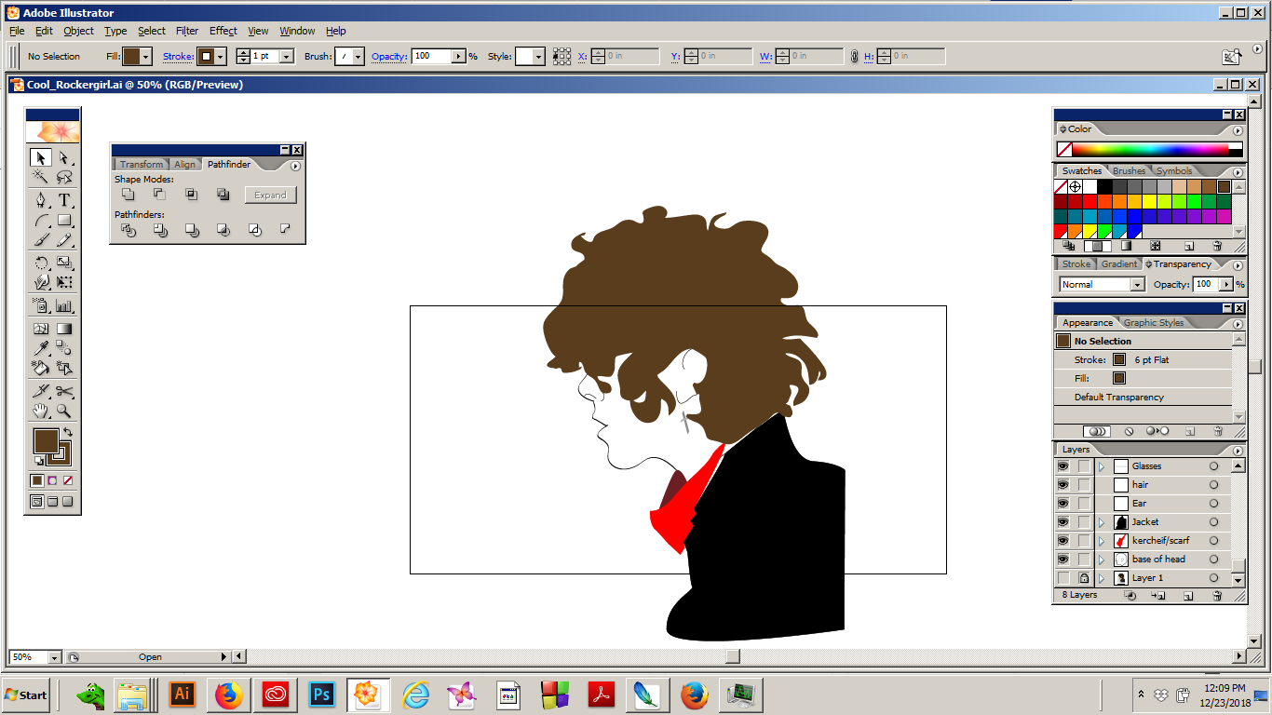Image resolution: width=1272 pixels, height=715 pixels.
Task: Open Adobe Illustrator from the taskbar
Action: click(183, 695)
